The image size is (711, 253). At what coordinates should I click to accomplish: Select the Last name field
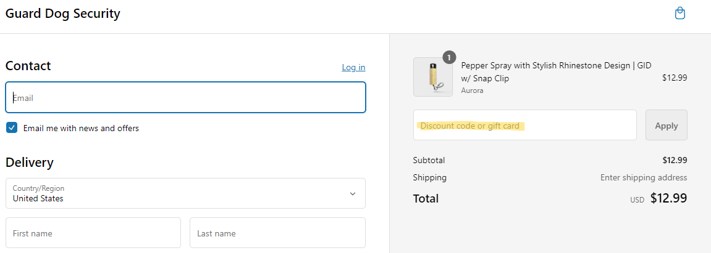tap(277, 233)
